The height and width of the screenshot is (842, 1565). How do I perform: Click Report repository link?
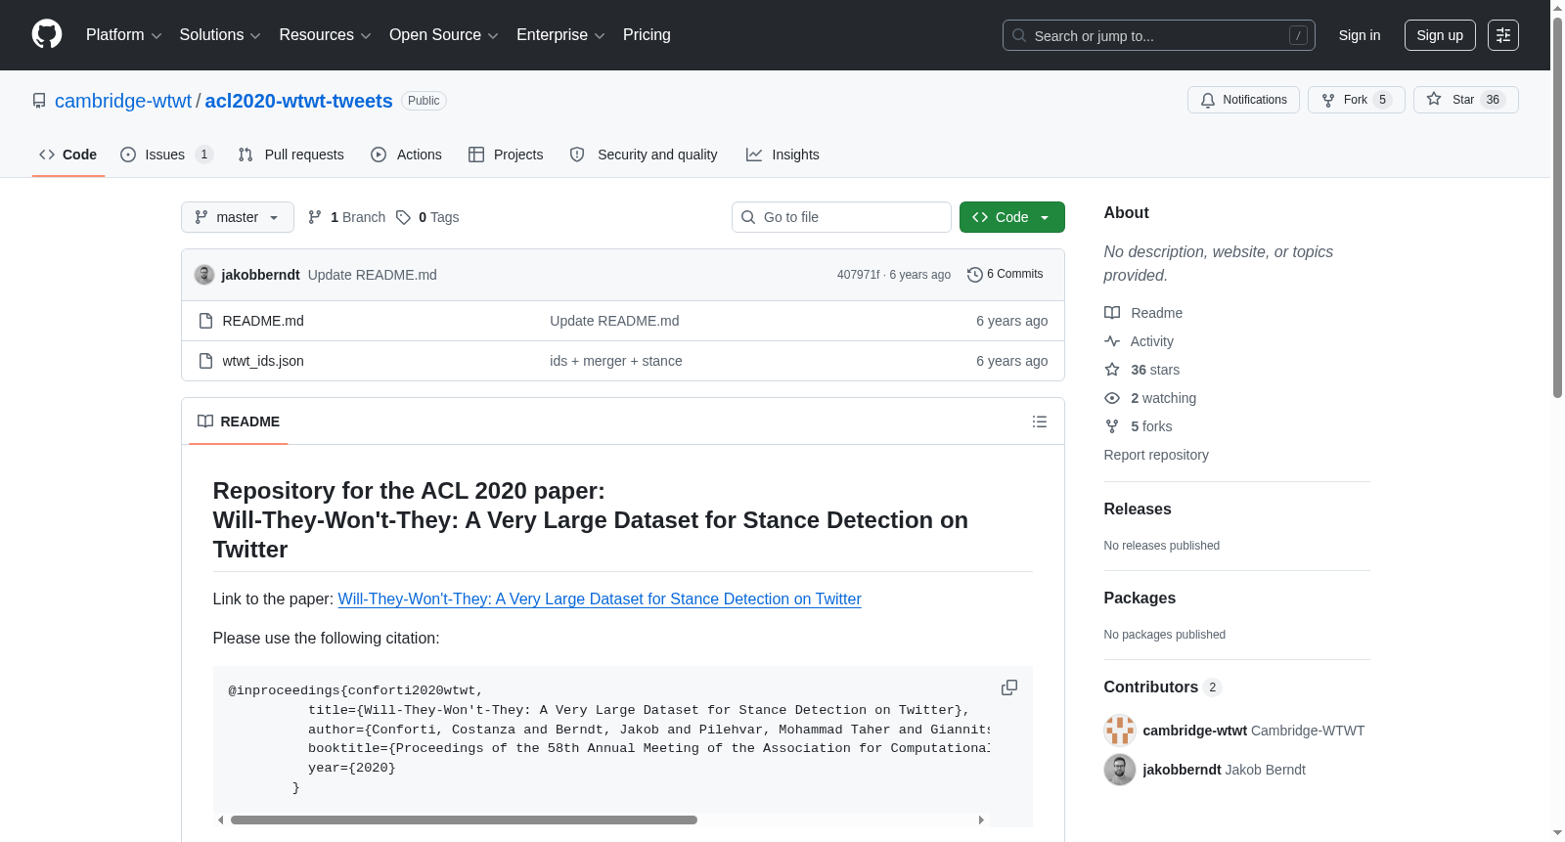pos(1156,455)
